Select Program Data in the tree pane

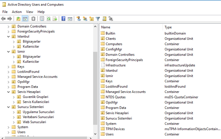28,87
